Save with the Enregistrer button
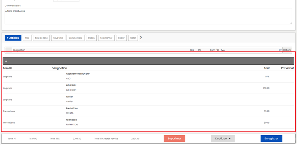299x145 pixels. [x=271, y=138]
